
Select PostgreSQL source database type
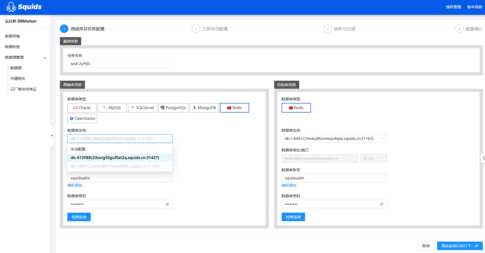174,108
